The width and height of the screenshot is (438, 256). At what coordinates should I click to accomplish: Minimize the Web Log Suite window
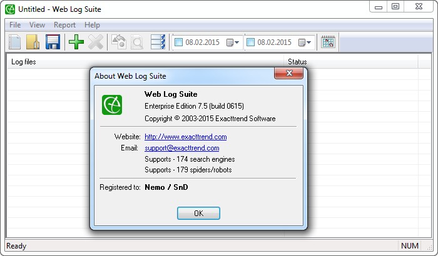click(x=379, y=7)
